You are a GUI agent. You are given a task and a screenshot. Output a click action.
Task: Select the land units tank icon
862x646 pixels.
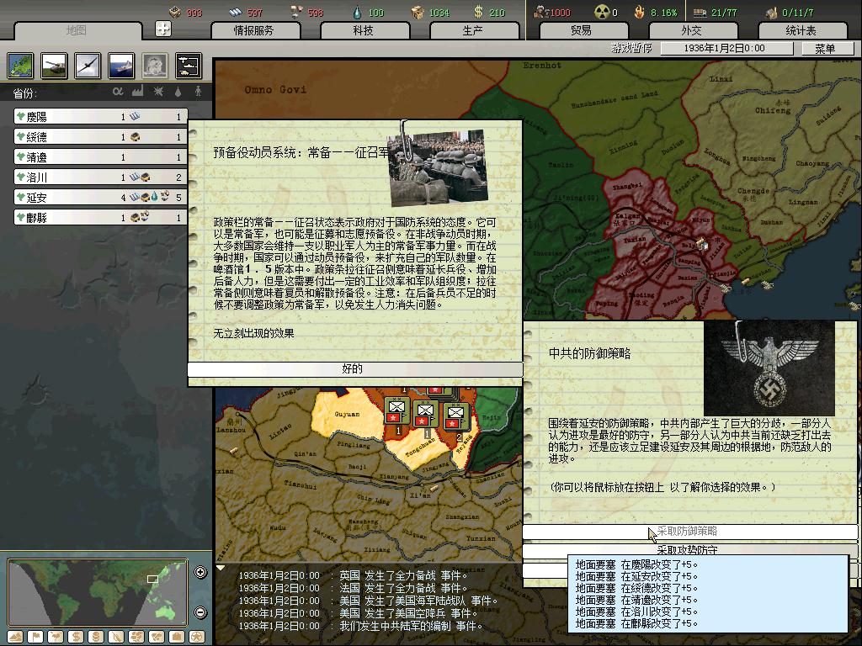(54, 65)
